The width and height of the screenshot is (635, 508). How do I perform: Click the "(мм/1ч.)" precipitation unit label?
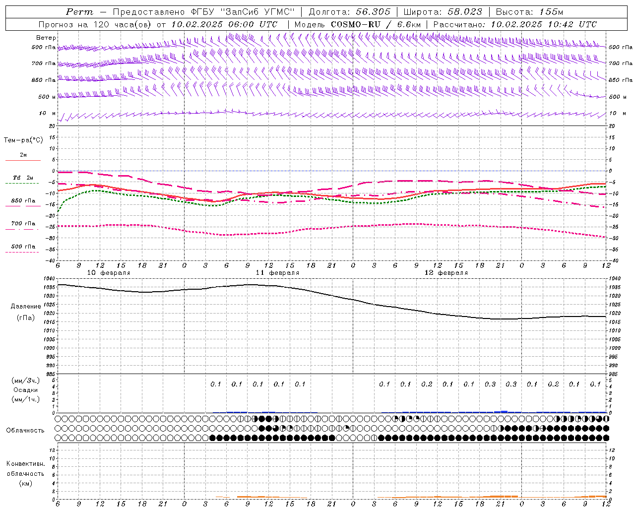pyautogui.click(x=26, y=399)
